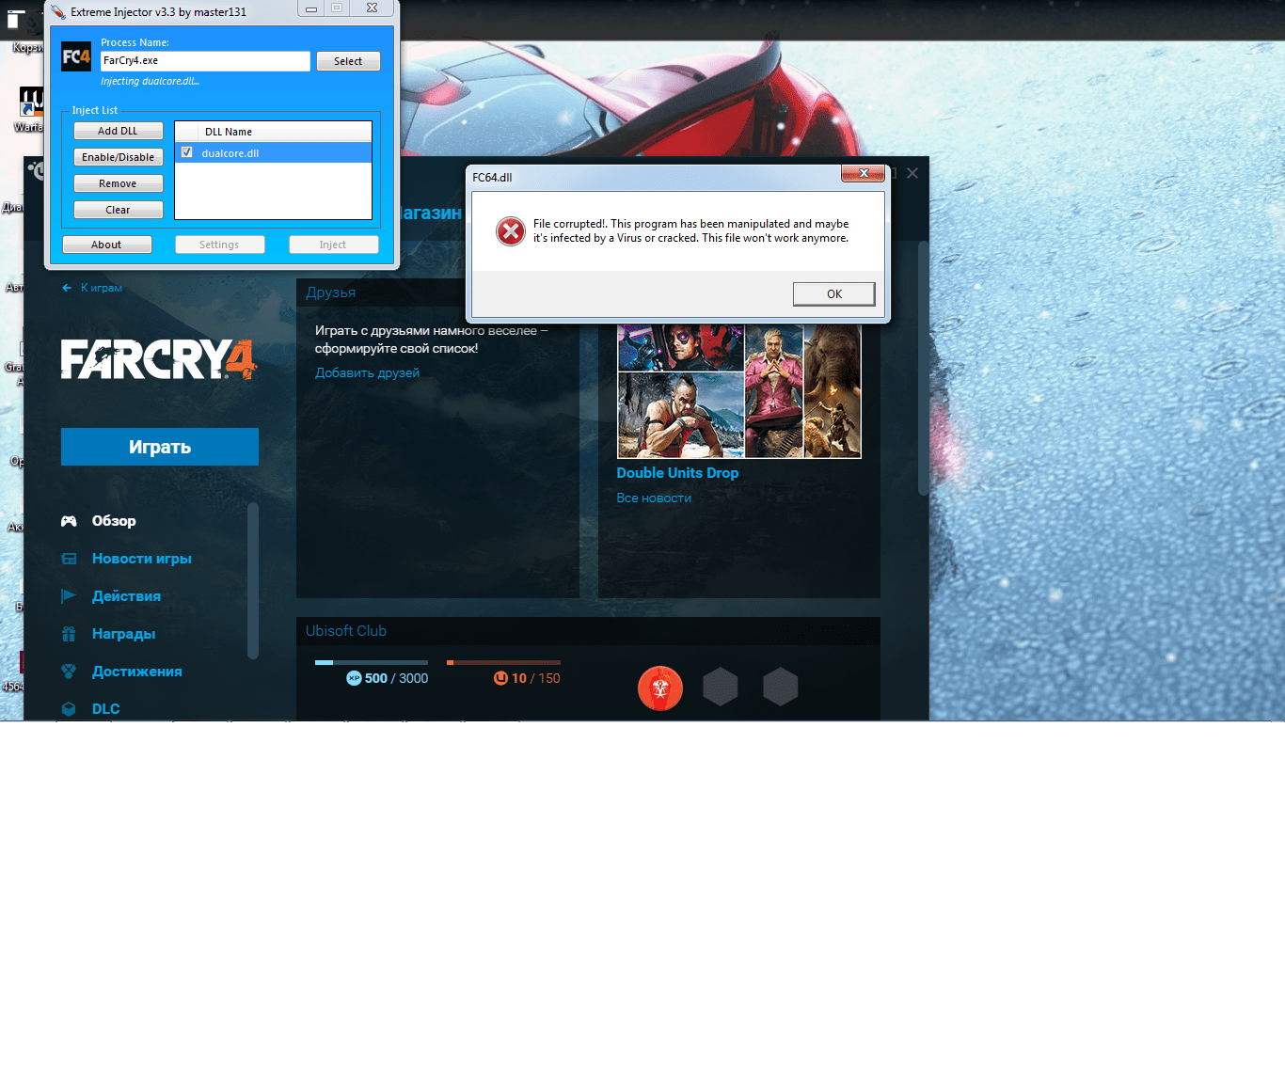Viewport: 1285px width, 1091px height.
Task: Open the Обзор section
Action: 114,521
